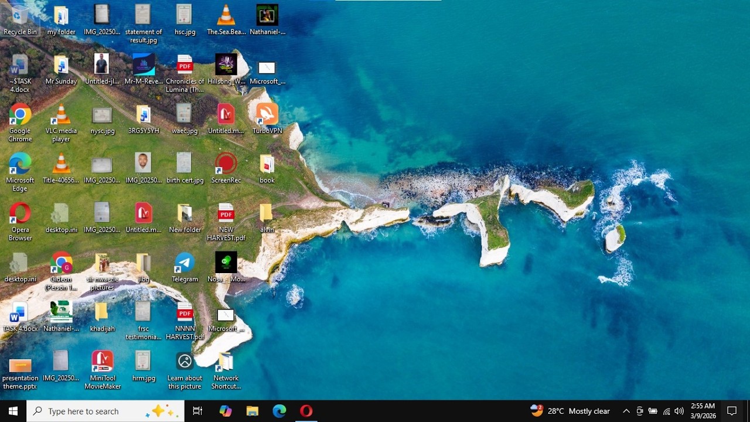Select the birth cert.jpg image file
The width and height of the screenshot is (750, 422).
click(x=185, y=168)
